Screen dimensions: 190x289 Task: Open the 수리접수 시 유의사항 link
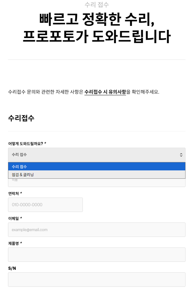point(105,92)
